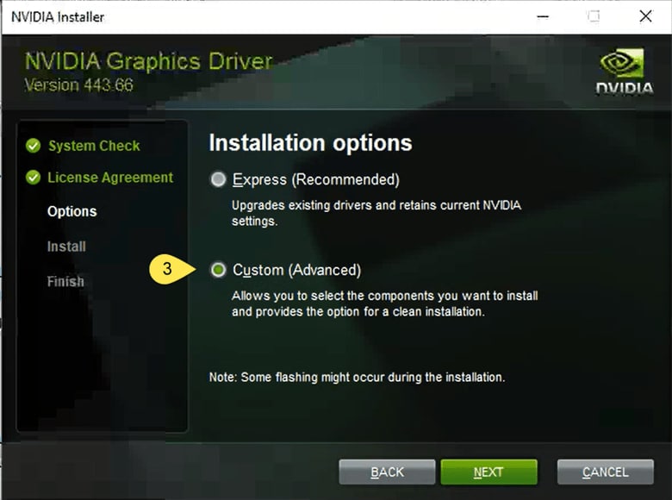Click the System Check green checkmark icon

point(33,146)
